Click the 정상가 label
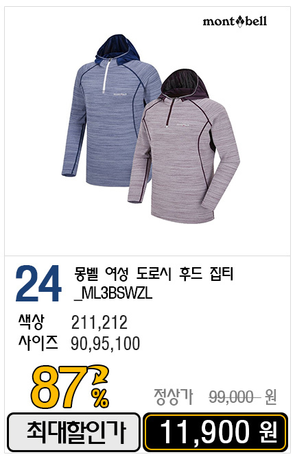 coord(174,397)
